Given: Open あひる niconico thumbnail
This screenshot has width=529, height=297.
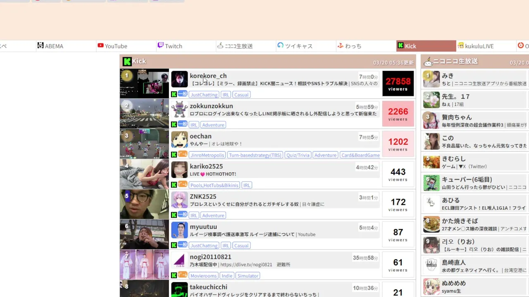Looking at the screenshot, I should pos(431,204).
